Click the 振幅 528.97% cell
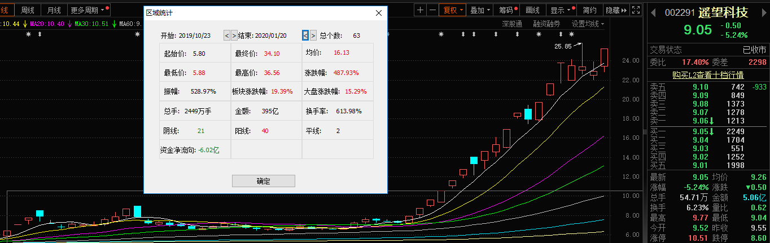Viewport: 770px width, 243px height. click(x=195, y=91)
